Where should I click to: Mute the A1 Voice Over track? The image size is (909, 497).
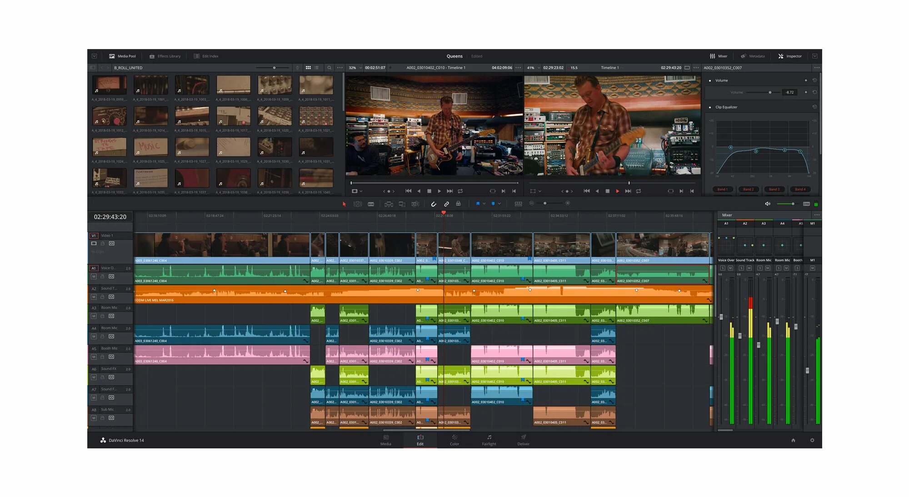point(94,276)
